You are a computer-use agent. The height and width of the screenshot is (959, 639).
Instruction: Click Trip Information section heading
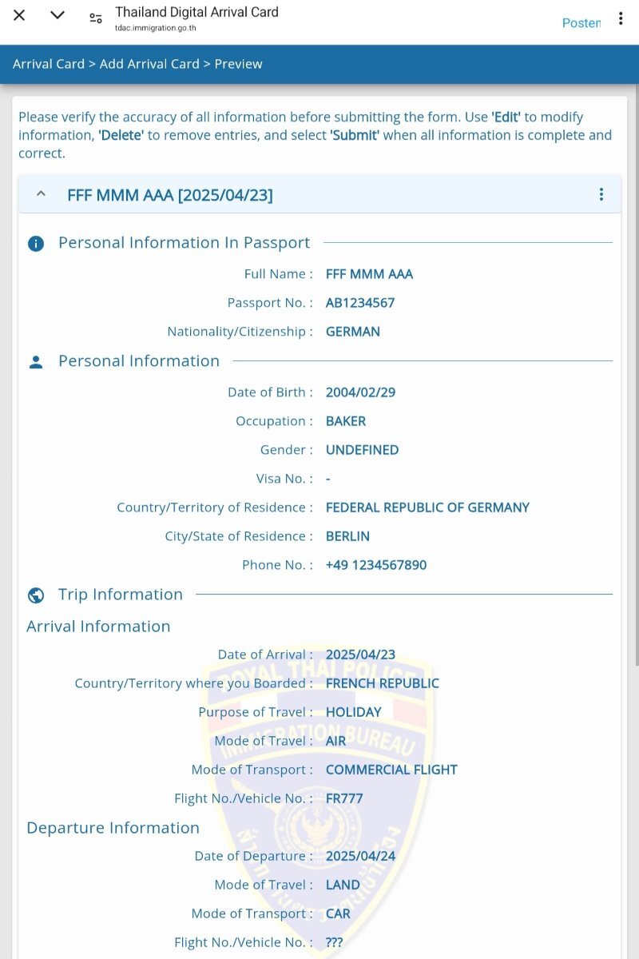click(121, 595)
